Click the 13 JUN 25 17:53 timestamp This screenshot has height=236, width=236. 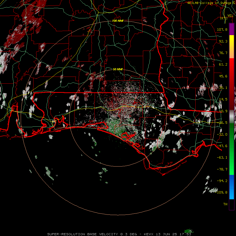pyautogui.click(x=174, y=234)
